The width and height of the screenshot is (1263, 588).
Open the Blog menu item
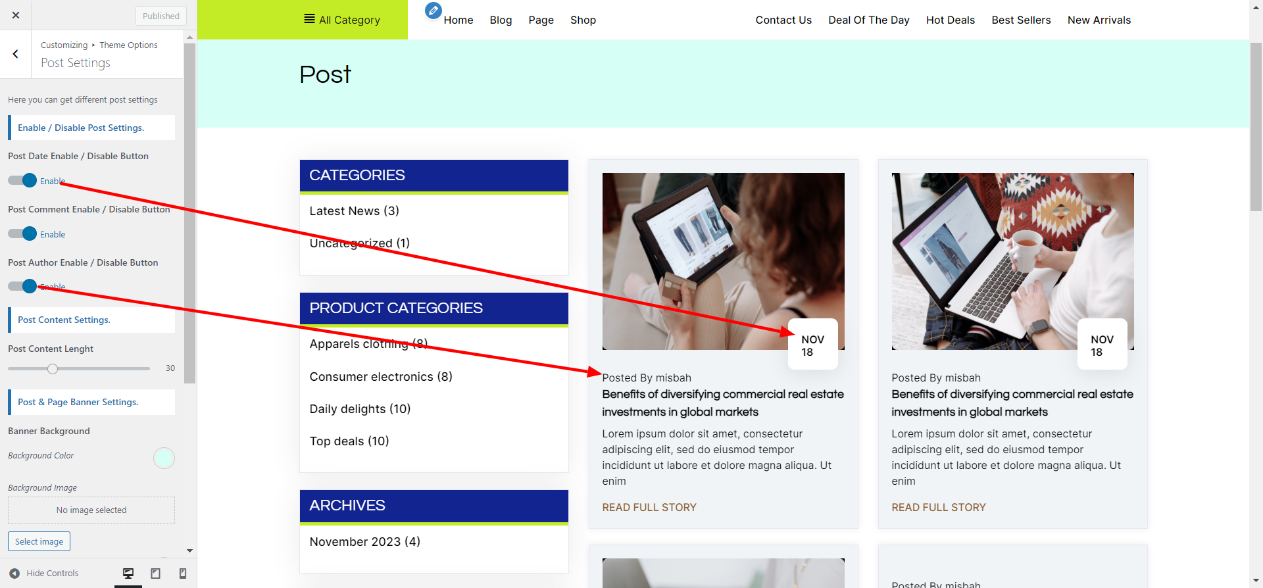501,20
